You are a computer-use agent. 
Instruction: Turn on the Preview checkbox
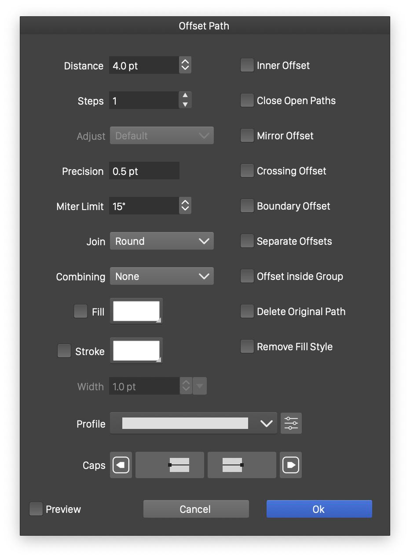pyautogui.click(x=36, y=509)
